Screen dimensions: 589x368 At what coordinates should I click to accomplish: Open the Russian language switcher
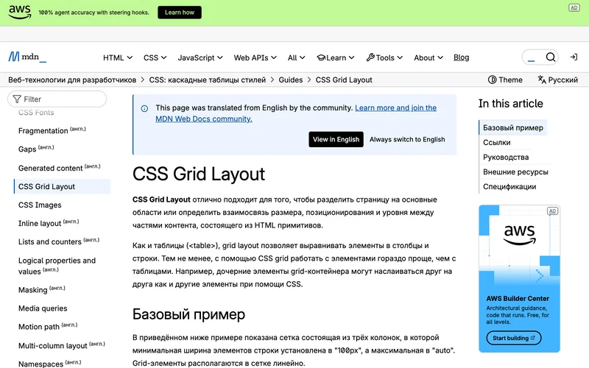557,79
